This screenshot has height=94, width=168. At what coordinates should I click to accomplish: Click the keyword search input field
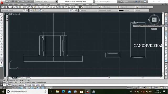[x=106, y=2]
